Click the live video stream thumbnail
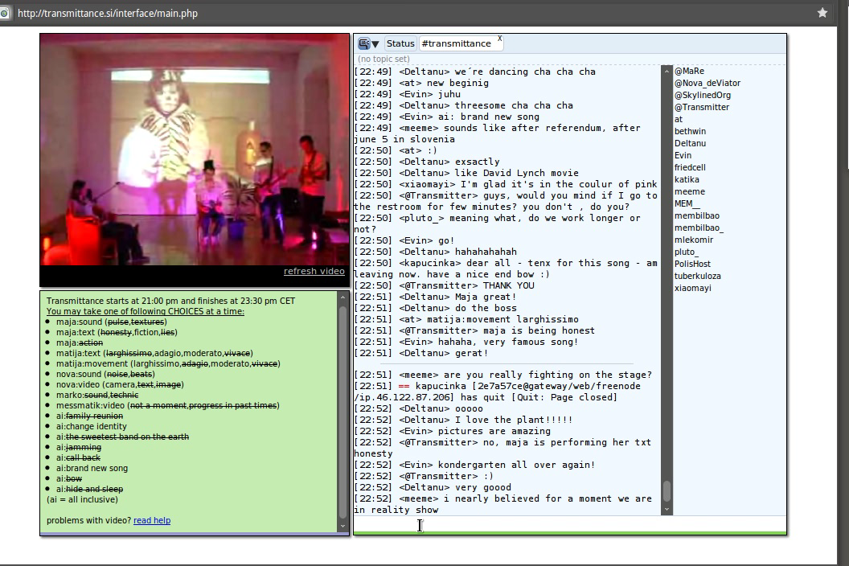The width and height of the screenshot is (849, 566). (x=195, y=149)
